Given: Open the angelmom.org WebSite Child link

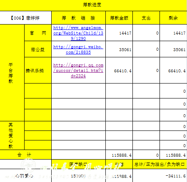Looking at the screenshot, I should (78, 33).
